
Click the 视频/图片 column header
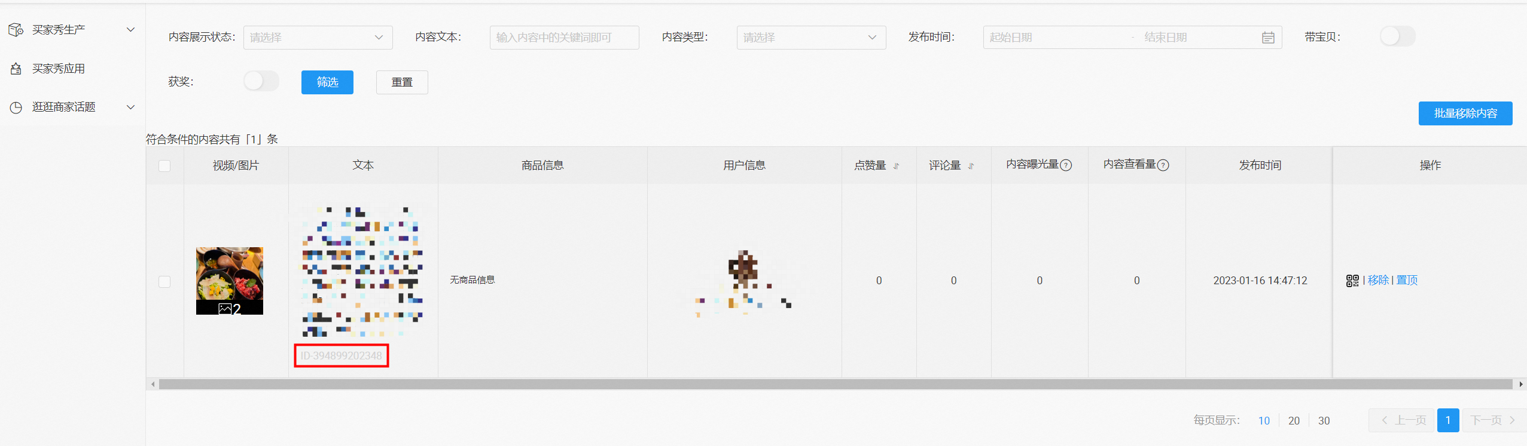(236, 165)
